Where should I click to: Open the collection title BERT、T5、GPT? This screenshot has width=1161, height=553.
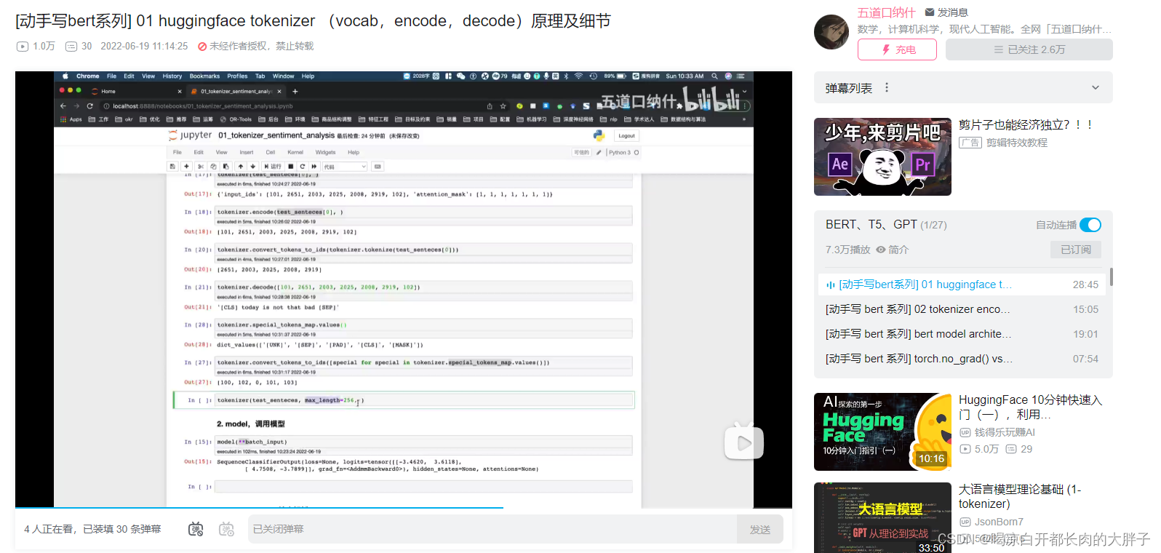[x=871, y=224]
